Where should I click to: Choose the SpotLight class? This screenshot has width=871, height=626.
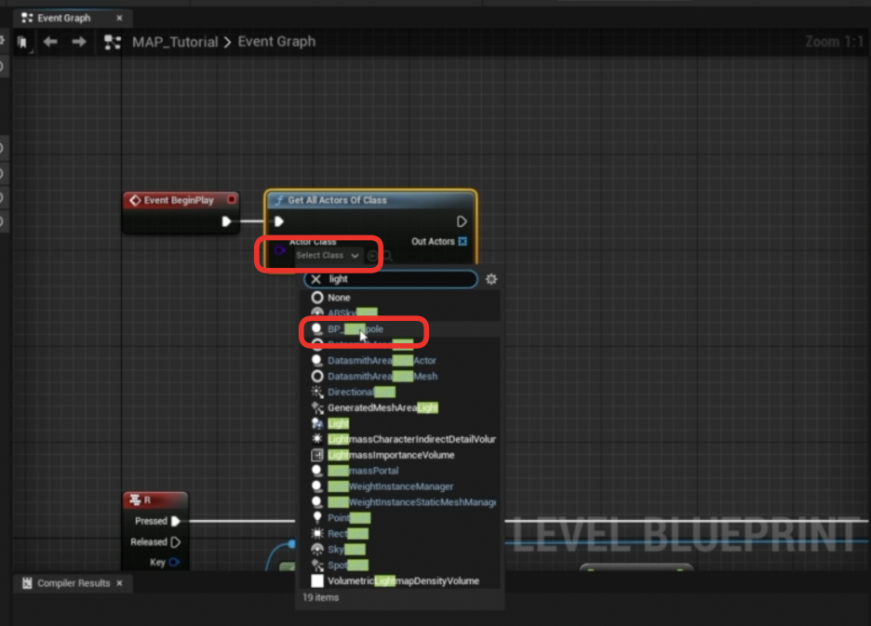(400, 565)
